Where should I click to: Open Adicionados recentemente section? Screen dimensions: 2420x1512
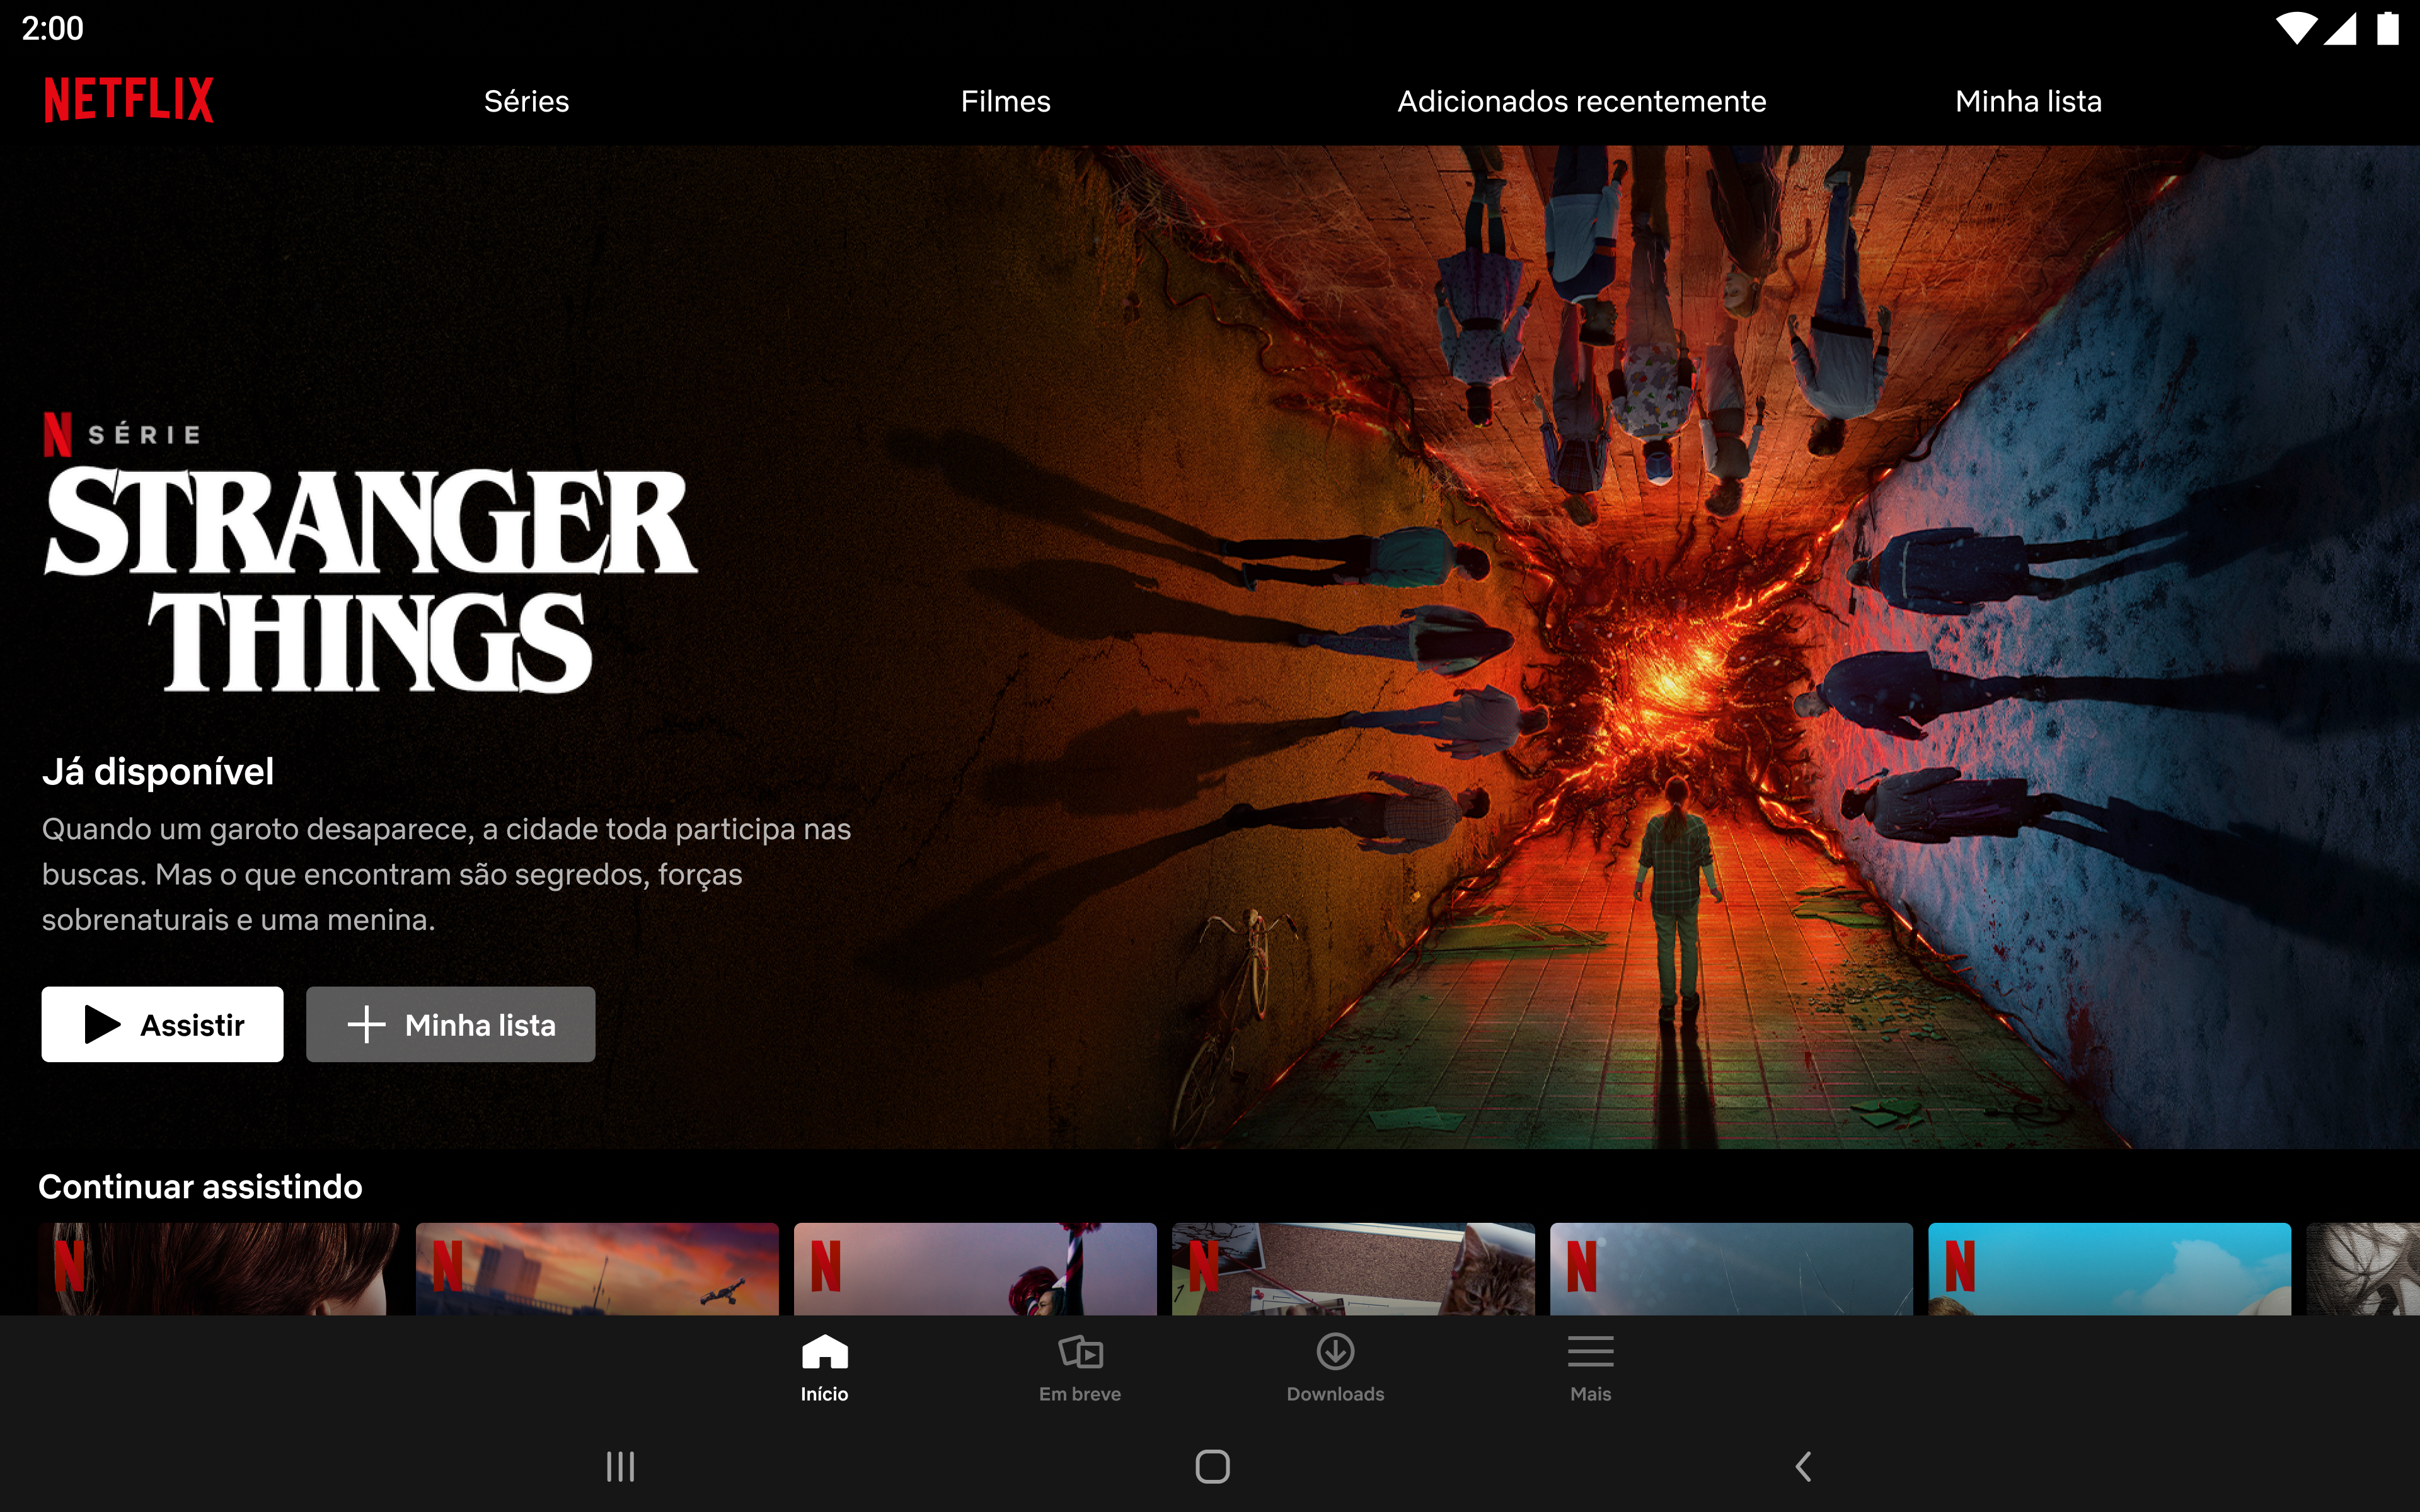tap(1581, 100)
